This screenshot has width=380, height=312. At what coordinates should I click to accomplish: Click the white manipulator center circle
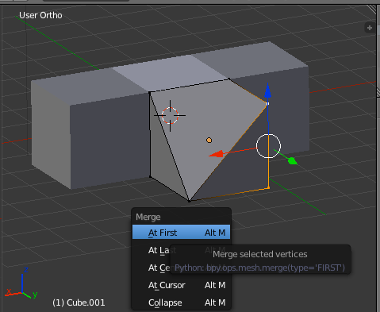[268, 146]
